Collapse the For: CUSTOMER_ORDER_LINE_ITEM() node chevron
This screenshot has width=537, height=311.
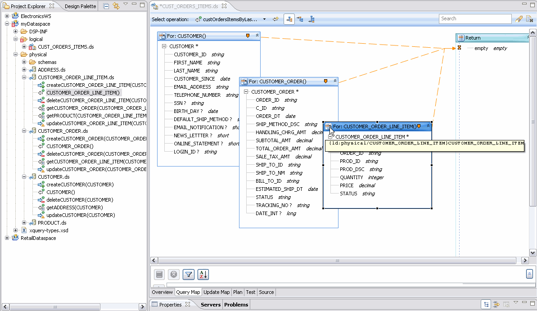pos(428,126)
